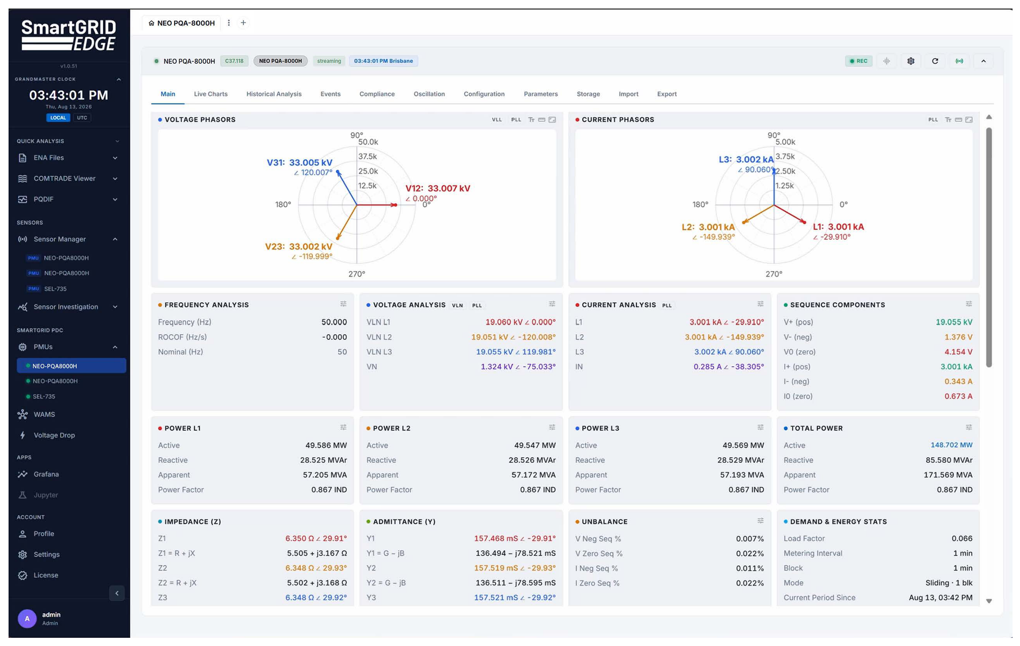Expand the Current Phasors chart to fullscreen
This screenshot has width=1020, height=646.
point(969,120)
